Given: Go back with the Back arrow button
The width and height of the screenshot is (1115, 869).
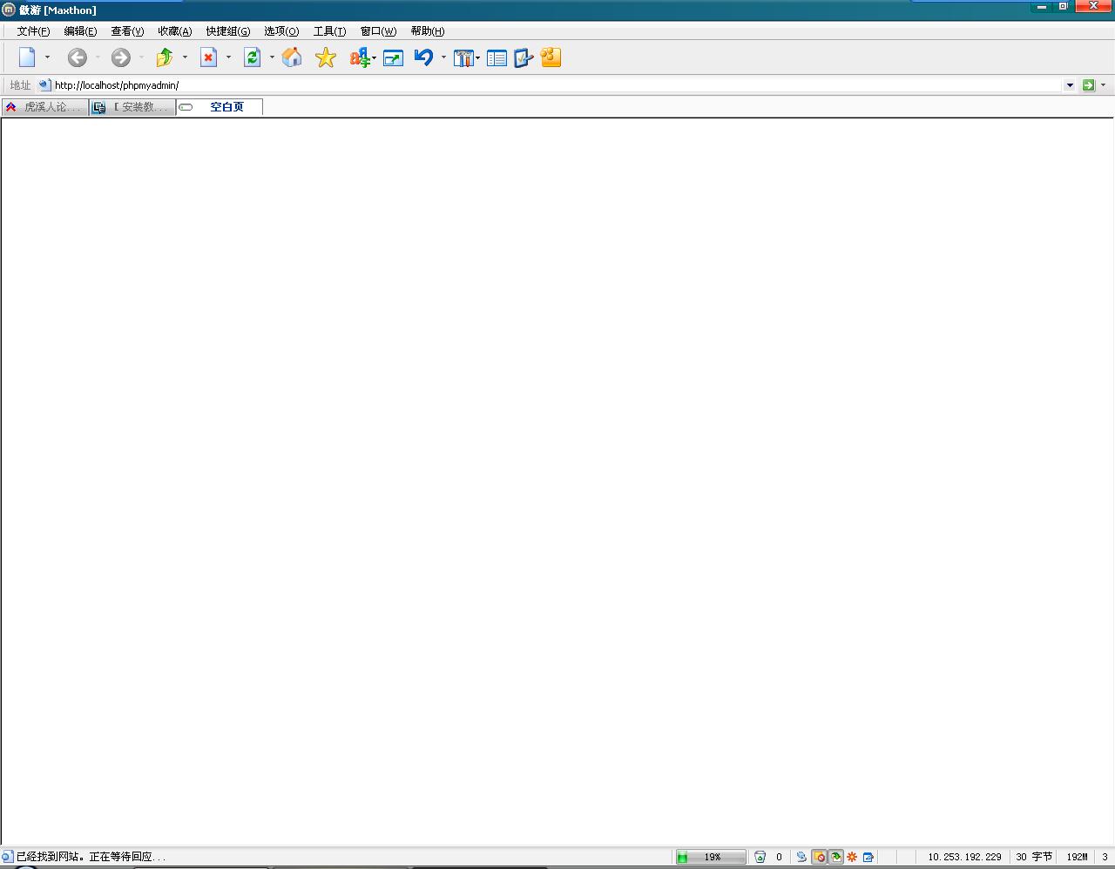Looking at the screenshot, I should (78, 57).
